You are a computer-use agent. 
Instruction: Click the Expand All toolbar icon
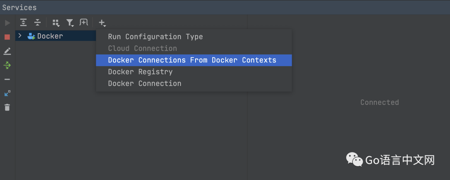23,22
